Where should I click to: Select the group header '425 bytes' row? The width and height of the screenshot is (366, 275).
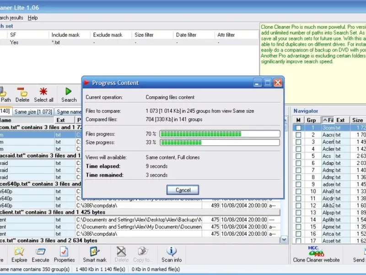(x=140, y=212)
